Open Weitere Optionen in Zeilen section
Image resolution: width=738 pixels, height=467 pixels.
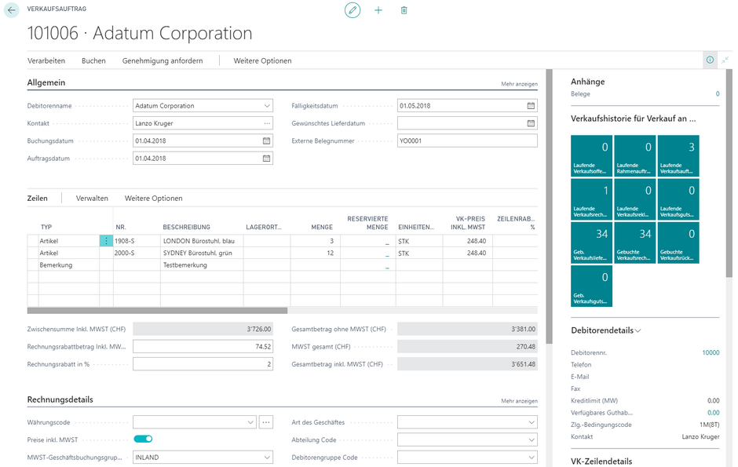click(x=153, y=198)
